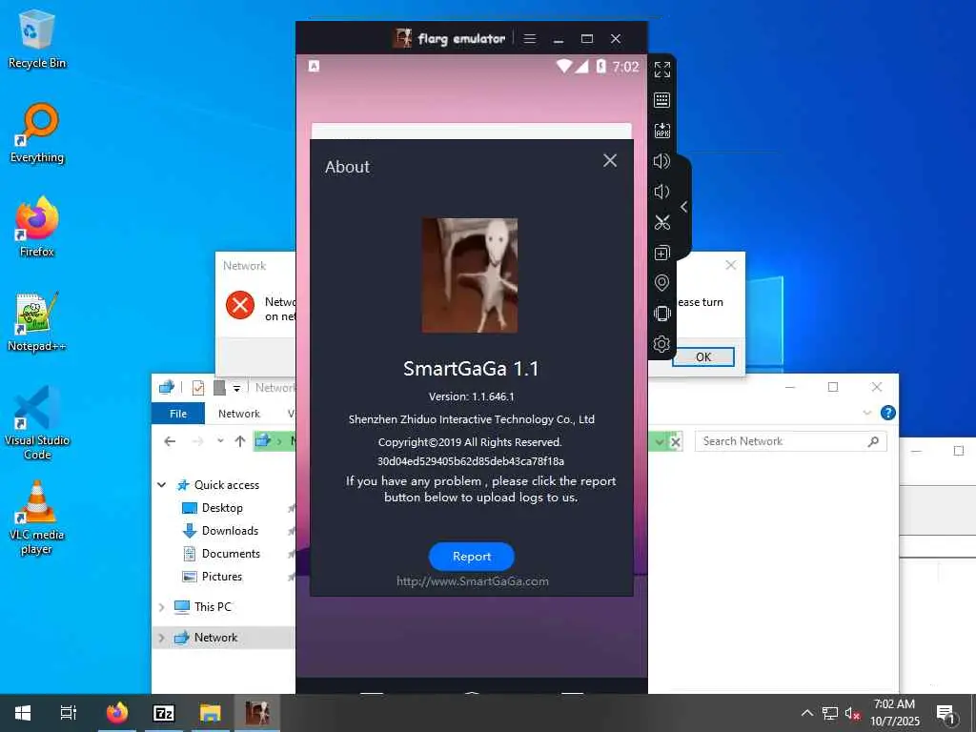Image resolution: width=976 pixels, height=732 pixels.
Task: Raise the emulator volume with volume-up icon
Action: click(x=661, y=161)
